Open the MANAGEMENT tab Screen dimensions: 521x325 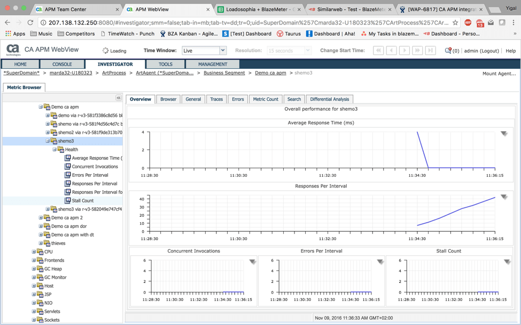point(213,64)
